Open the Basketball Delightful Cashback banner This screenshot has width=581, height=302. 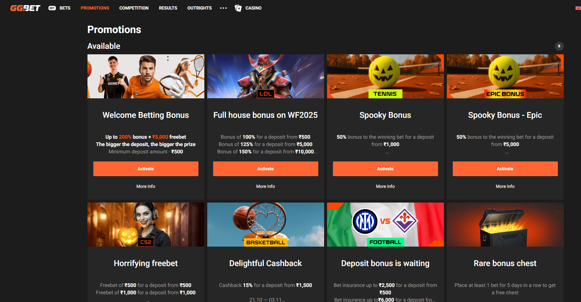click(x=265, y=225)
